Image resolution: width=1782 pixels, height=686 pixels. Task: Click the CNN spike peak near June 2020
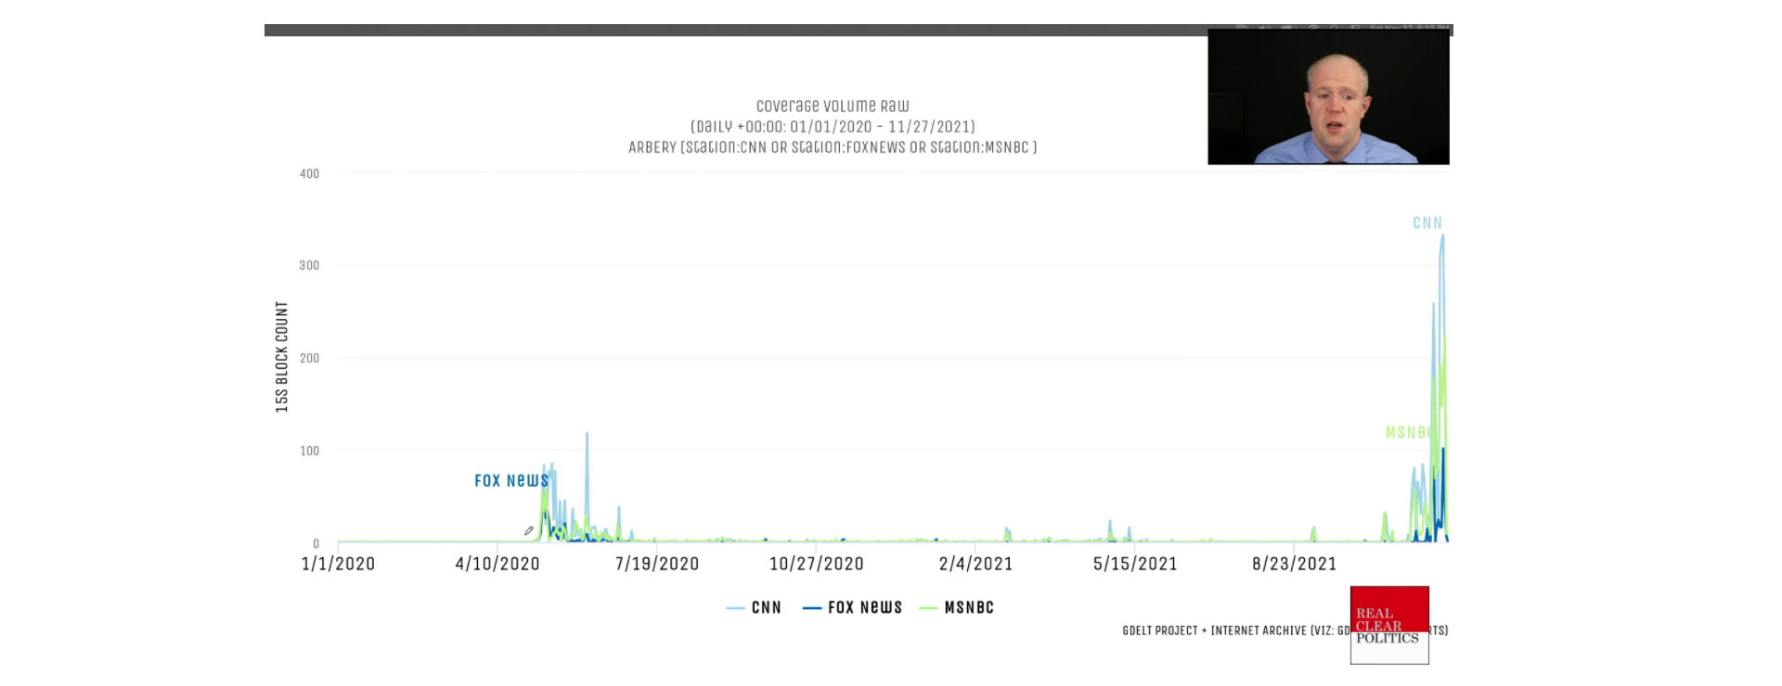(587, 434)
